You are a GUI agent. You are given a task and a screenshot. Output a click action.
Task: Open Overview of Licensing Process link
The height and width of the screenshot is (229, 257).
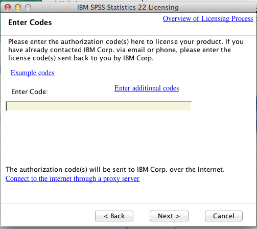pyautogui.click(x=208, y=18)
